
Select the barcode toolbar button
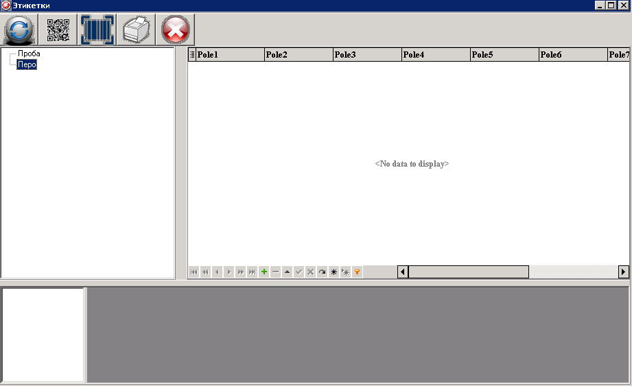click(x=97, y=30)
